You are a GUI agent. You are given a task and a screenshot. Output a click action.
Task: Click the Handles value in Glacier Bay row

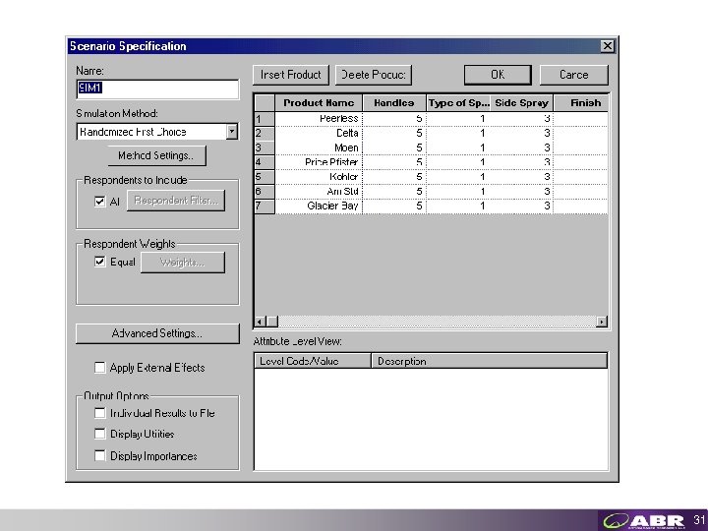[394, 206]
